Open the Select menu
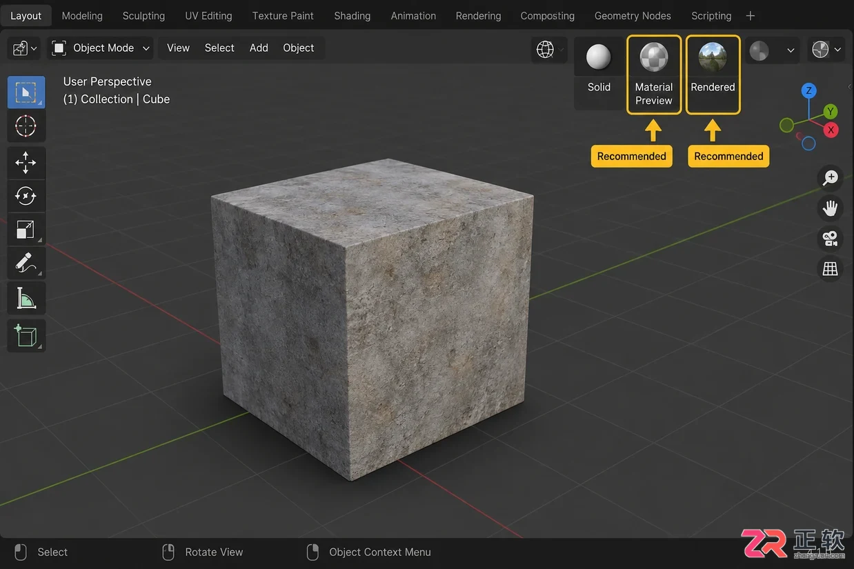 (x=219, y=48)
